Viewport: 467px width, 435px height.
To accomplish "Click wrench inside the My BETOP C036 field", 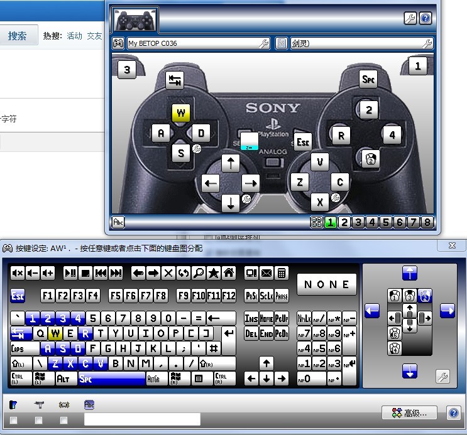I will click(264, 44).
